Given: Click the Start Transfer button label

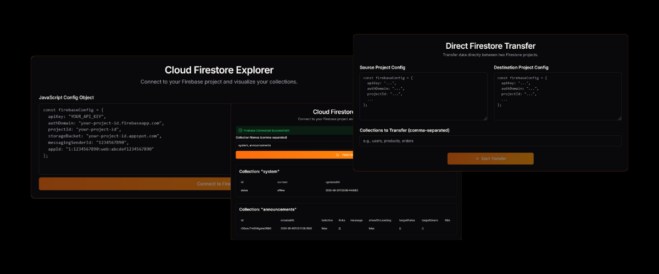Looking at the screenshot, I should (493, 158).
